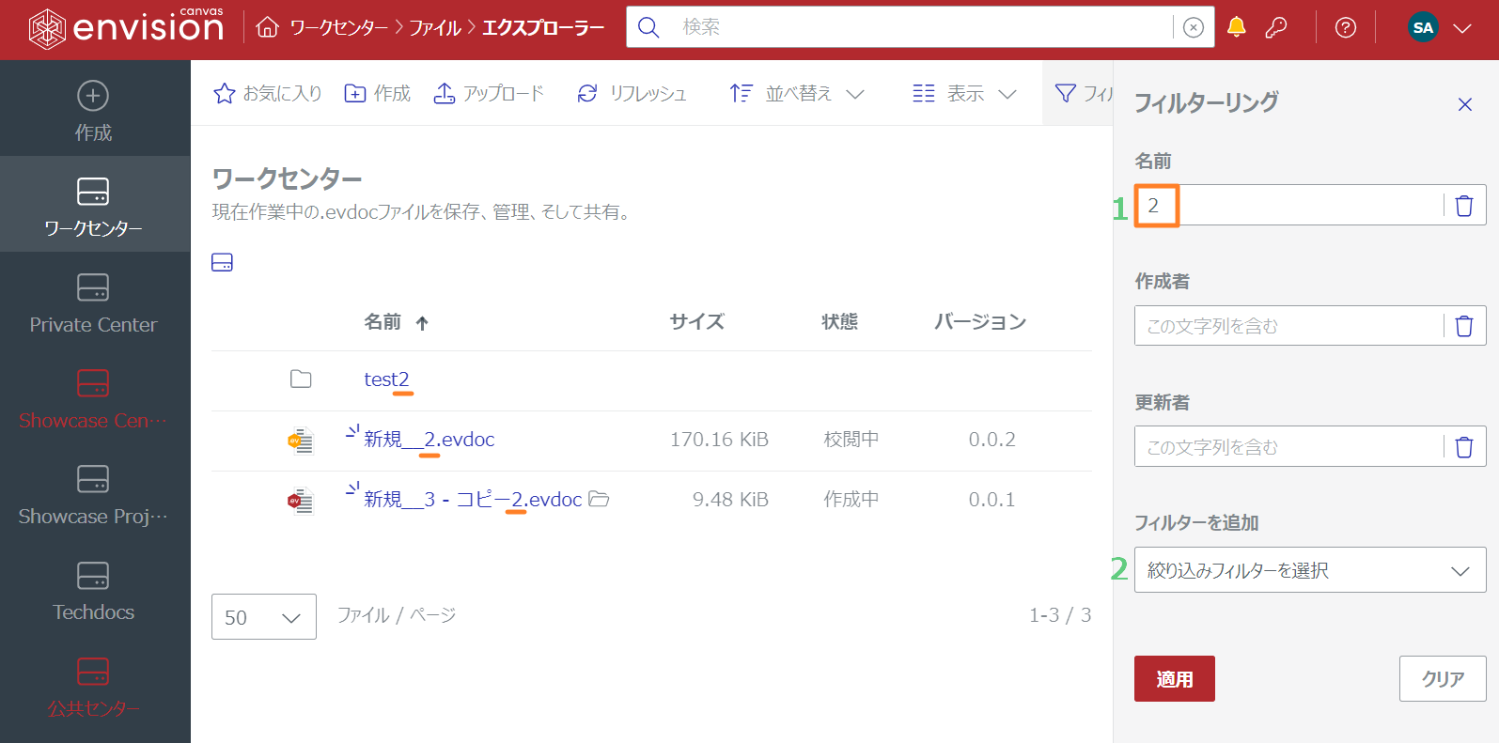Click the サイズ column header
Screen dimensions: 1499x743
point(696,322)
